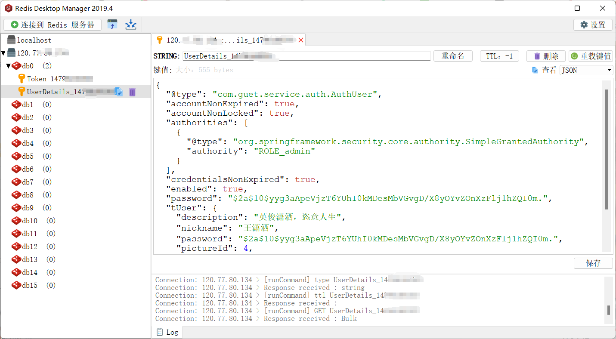Viewport: 616px width, 339px height.
Task: Click the Connect to Redis Server button
Action: pos(53,25)
